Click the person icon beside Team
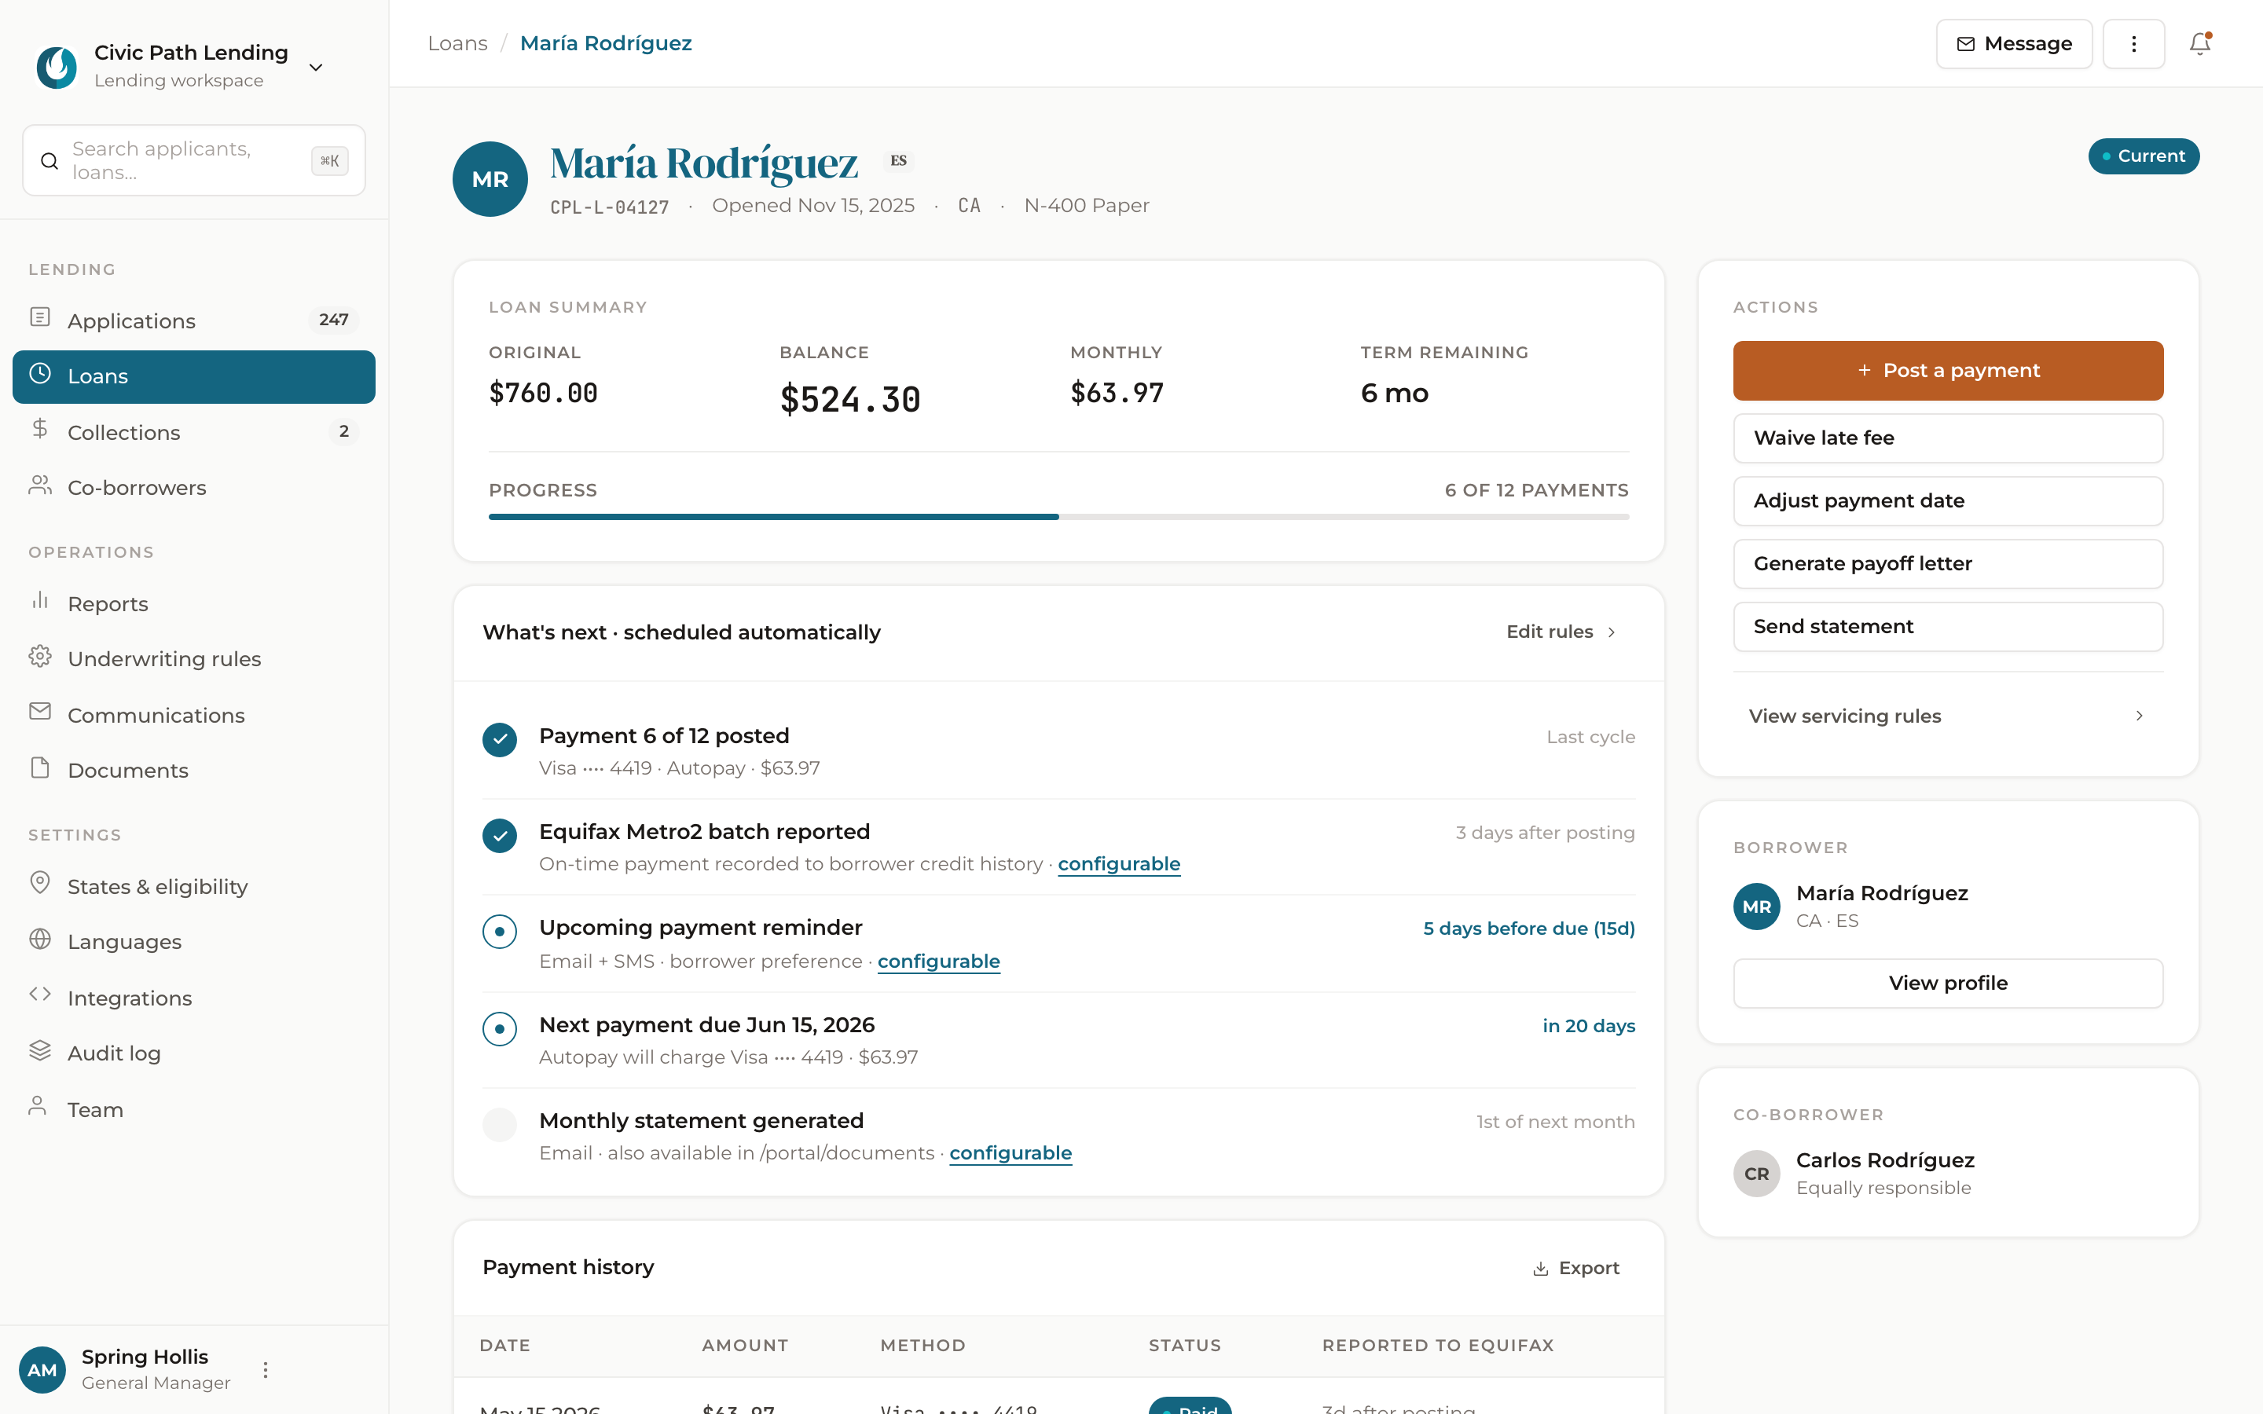The image size is (2263, 1414). pyautogui.click(x=38, y=1106)
